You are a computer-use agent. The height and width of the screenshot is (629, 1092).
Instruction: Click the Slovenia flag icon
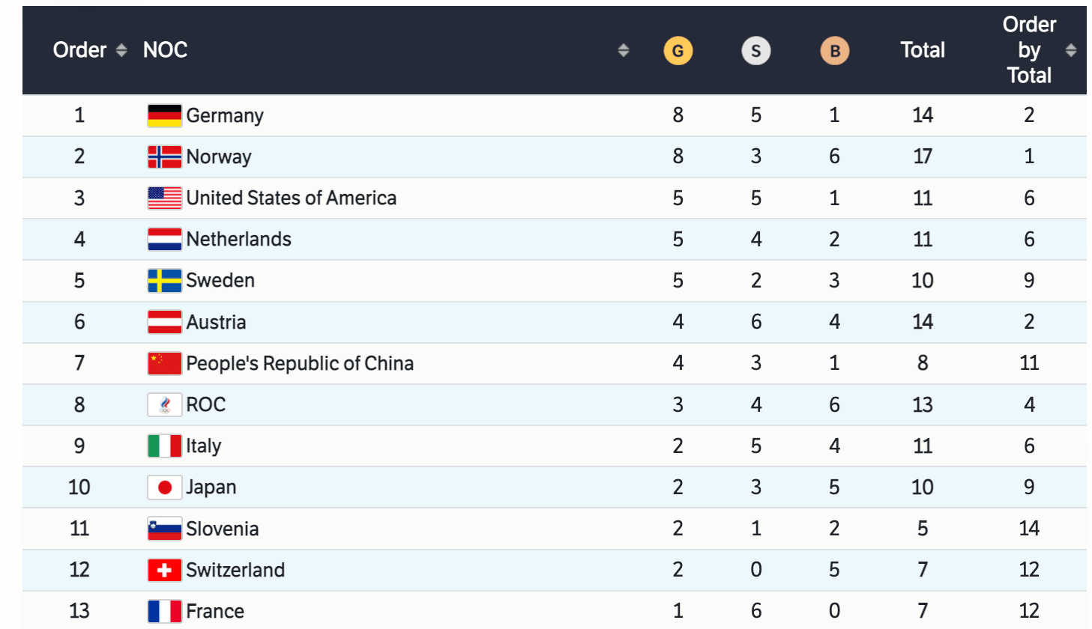coord(164,529)
